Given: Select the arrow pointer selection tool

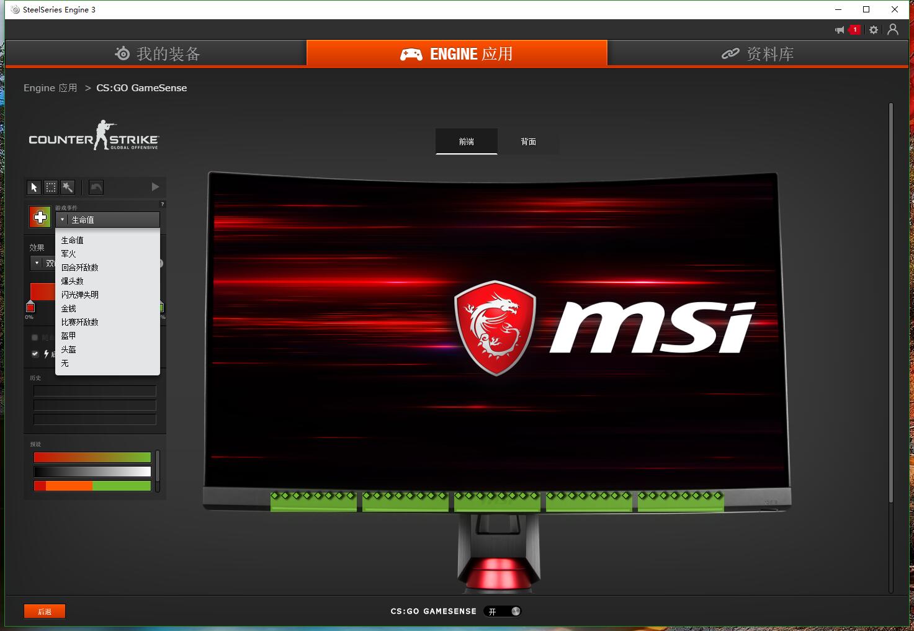Looking at the screenshot, I should pyautogui.click(x=34, y=187).
